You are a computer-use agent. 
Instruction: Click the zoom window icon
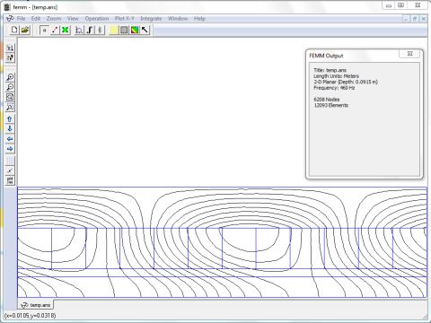point(10,107)
